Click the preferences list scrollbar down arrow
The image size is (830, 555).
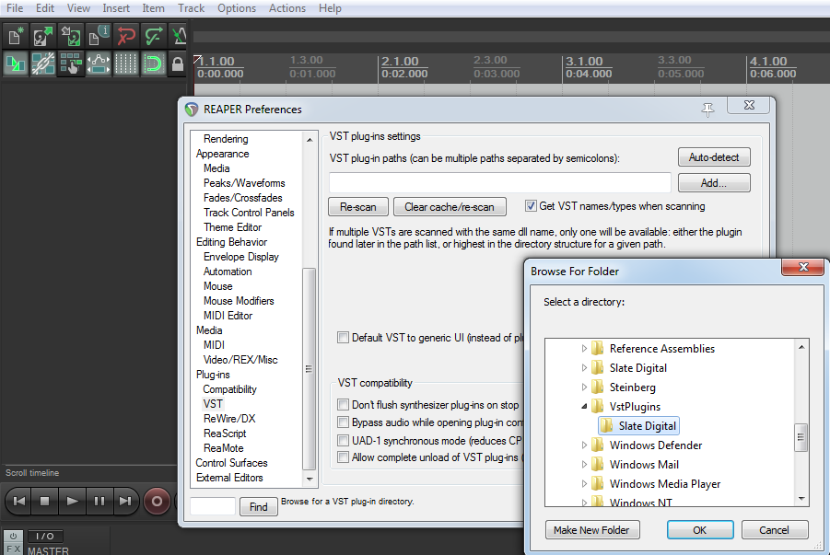point(310,479)
